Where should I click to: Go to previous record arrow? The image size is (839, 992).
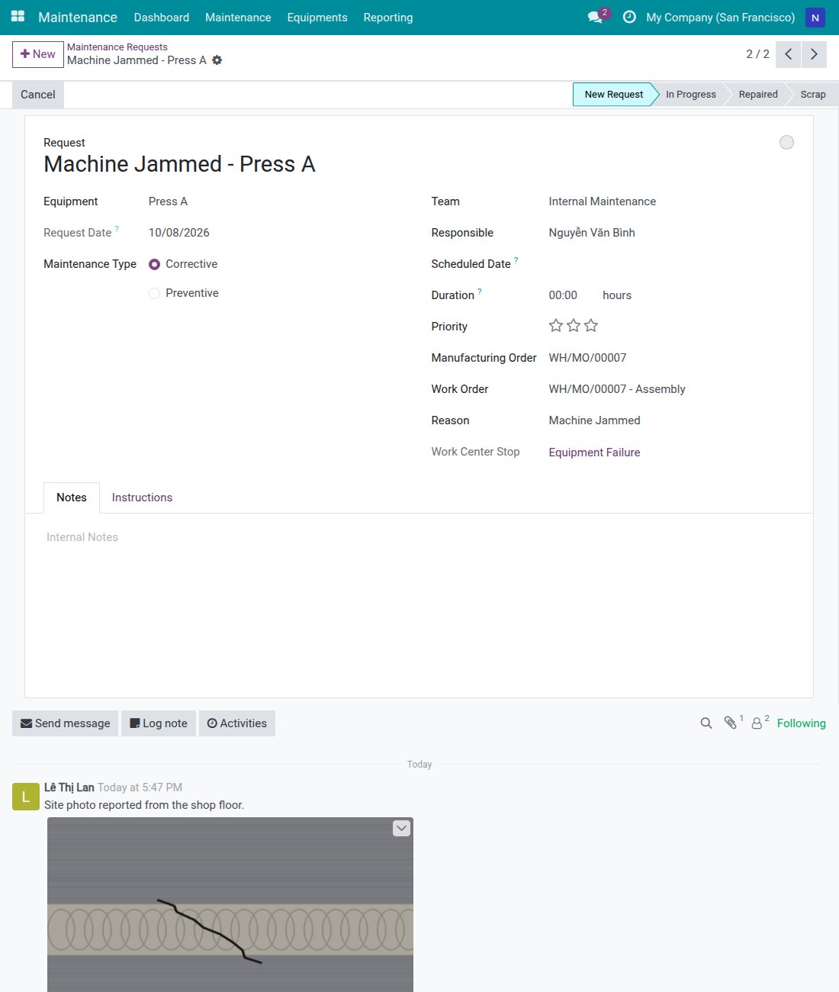(789, 54)
